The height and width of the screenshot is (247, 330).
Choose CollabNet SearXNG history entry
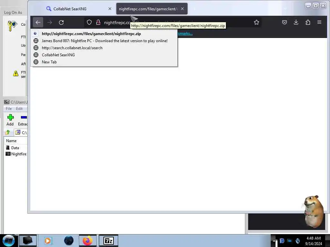point(104,55)
